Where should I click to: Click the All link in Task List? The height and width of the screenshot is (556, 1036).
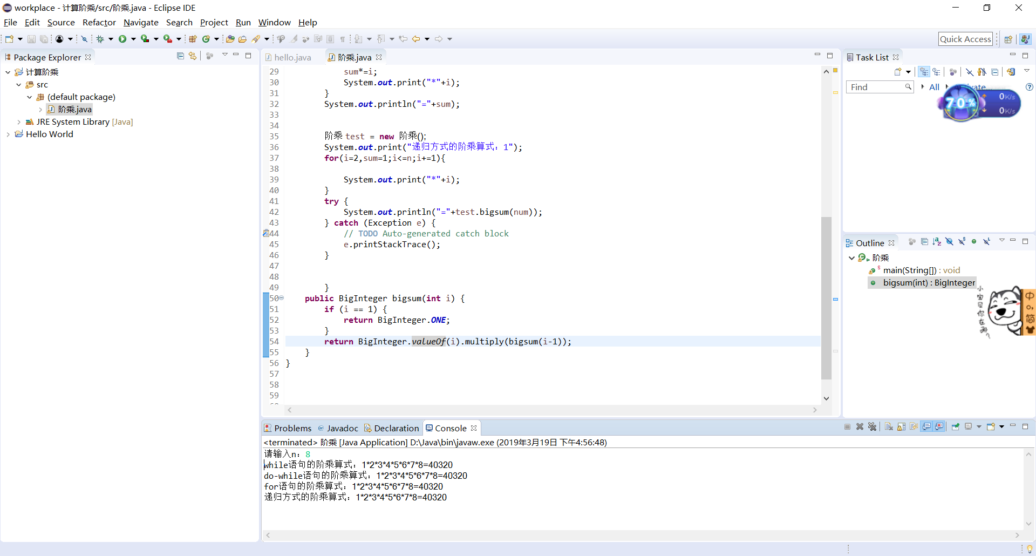point(934,87)
